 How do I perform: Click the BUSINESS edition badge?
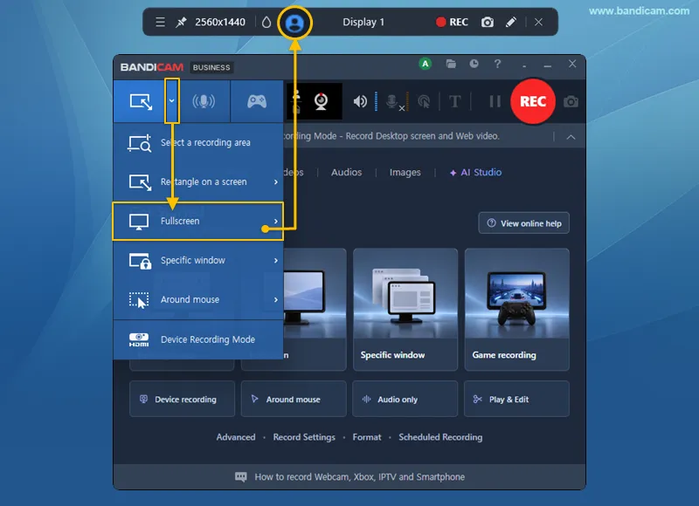(211, 68)
